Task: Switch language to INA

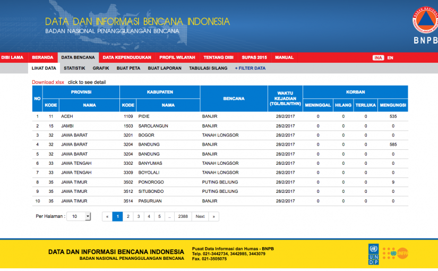Action: 378,57
